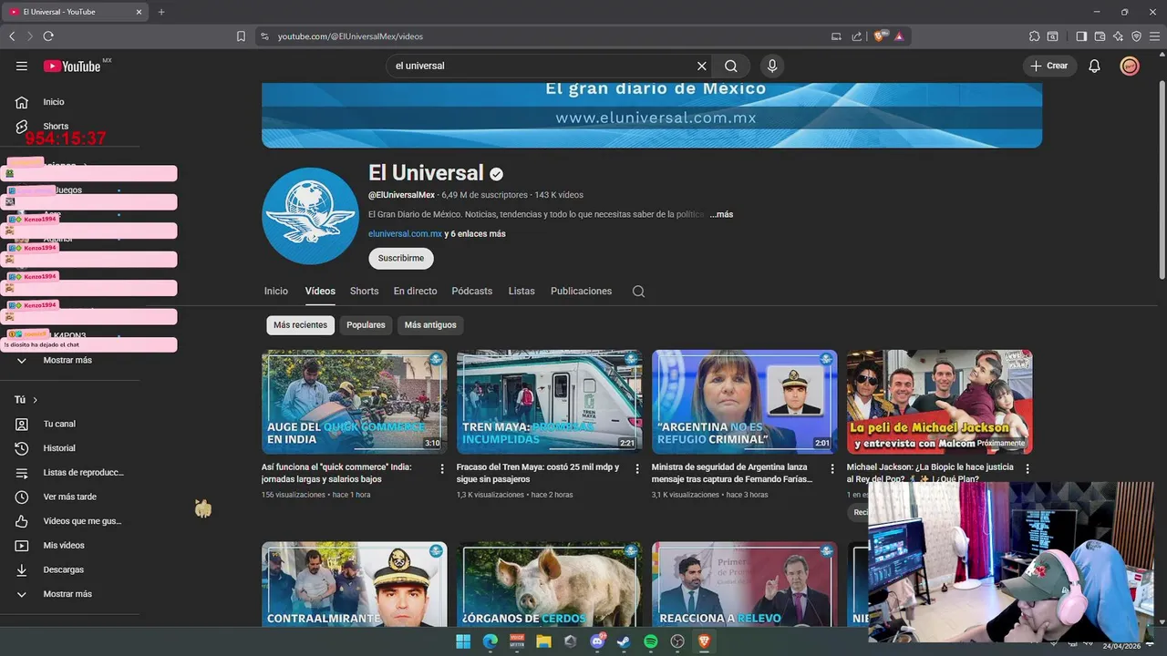Search within the El Universal channel

point(638,292)
